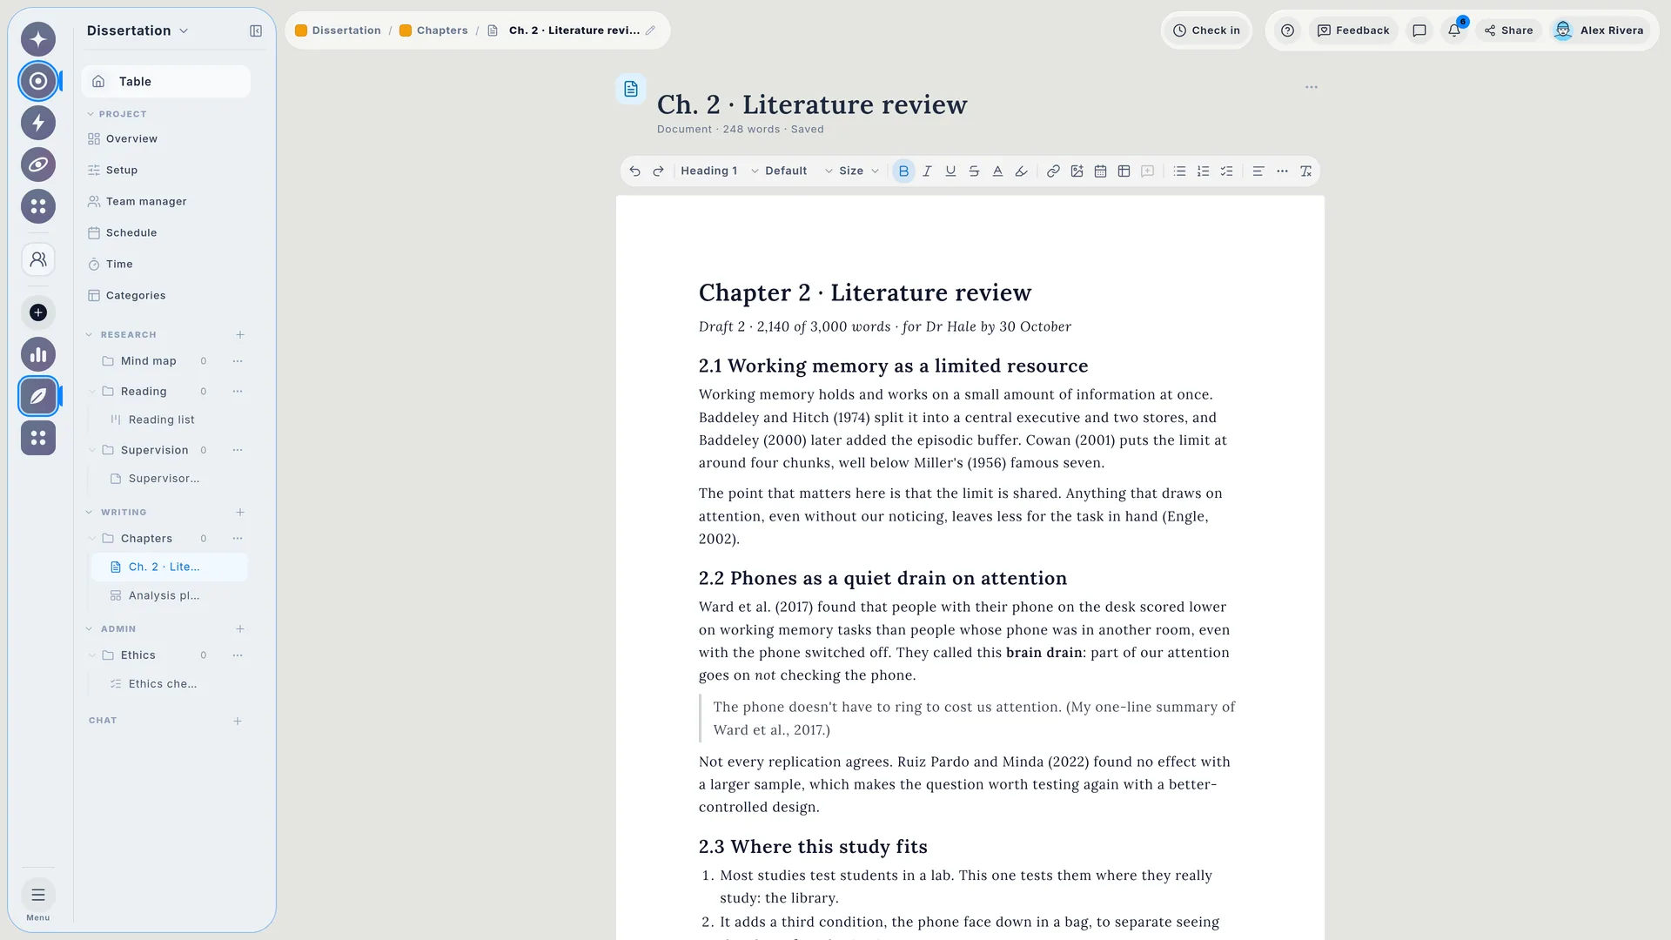This screenshot has width=1671, height=940.
Task: Open the Default font dropdown
Action: [798, 171]
